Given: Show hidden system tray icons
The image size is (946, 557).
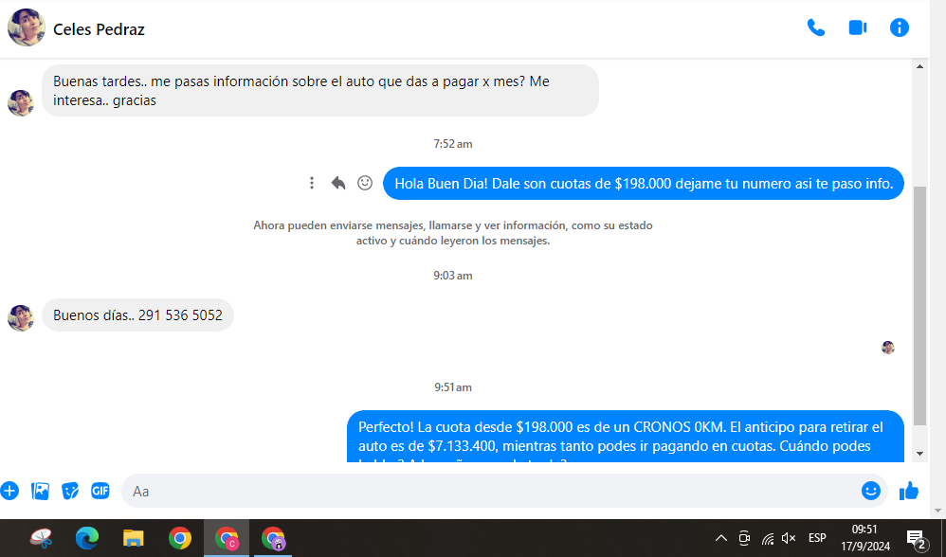Looking at the screenshot, I should 720,539.
